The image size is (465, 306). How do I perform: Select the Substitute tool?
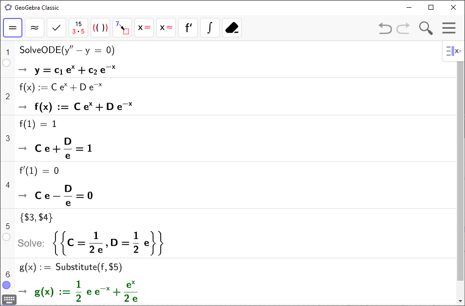[x=122, y=28]
